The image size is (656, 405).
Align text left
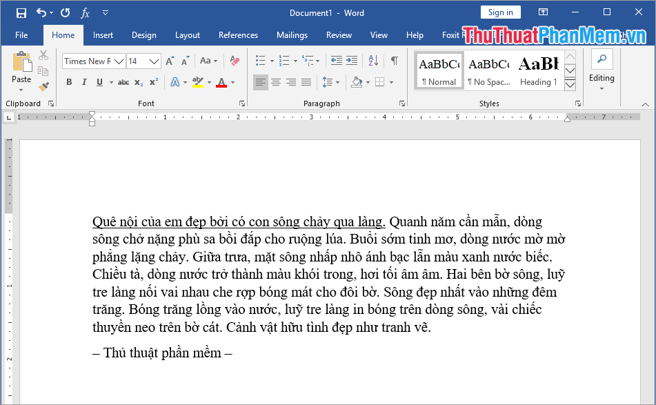pyautogui.click(x=260, y=82)
